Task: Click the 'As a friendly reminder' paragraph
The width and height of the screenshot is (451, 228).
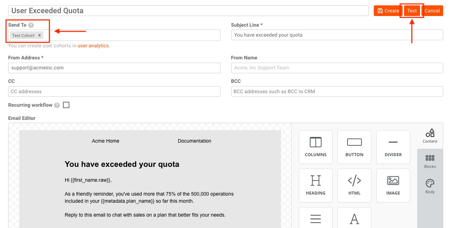Action: pyautogui.click(x=149, y=197)
